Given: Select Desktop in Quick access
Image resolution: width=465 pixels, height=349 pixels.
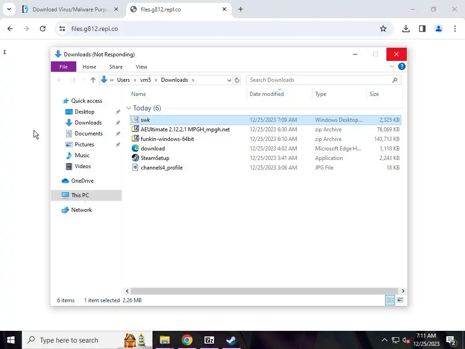Looking at the screenshot, I should [84, 112].
